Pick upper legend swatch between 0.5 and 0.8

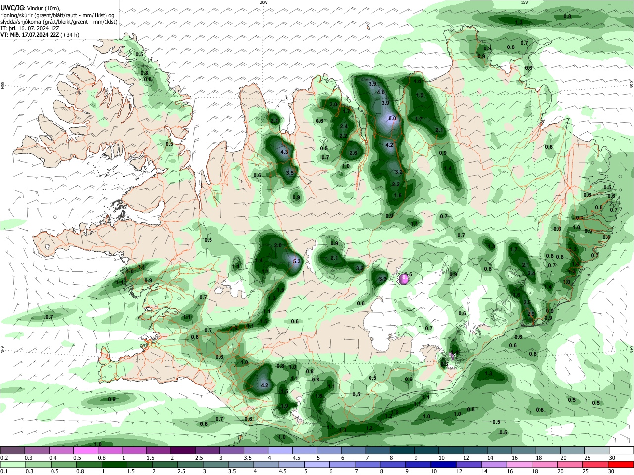(85, 450)
